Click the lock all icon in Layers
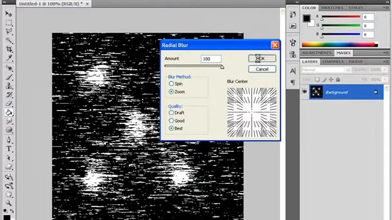Viewport: 392px width, 220px height. (x=337, y=79)
